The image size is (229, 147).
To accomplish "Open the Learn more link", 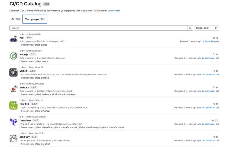I will pos(114,11).
